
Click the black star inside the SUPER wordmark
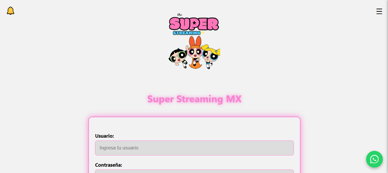pyautogui.click(x=194, y=23)
